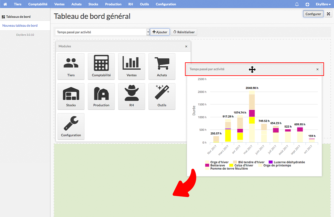Click the 917.29 h value label
The height and width of the screenshot is (217, 334).
coord(228,116)
